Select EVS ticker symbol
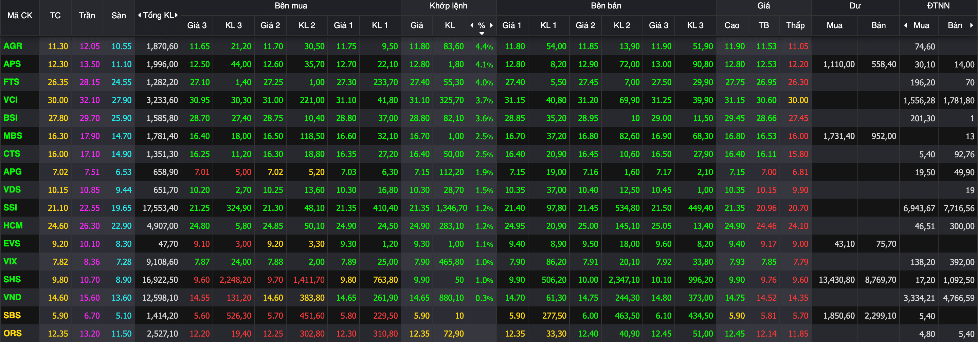This screenshot has width=978, height=342. tap(12, 243)
